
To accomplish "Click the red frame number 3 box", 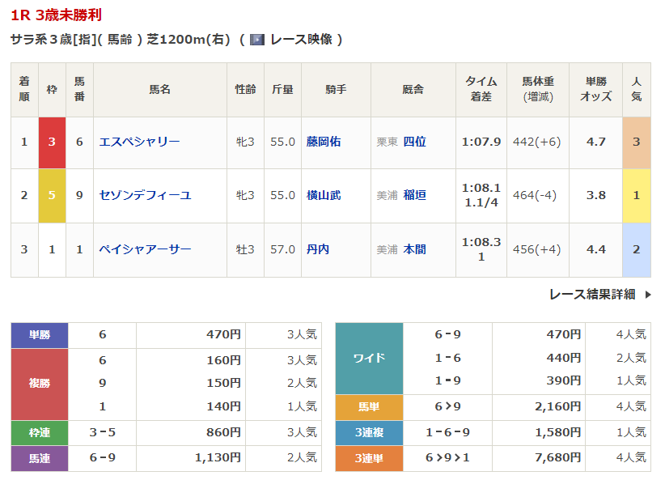I will click(x=52, y=142).
